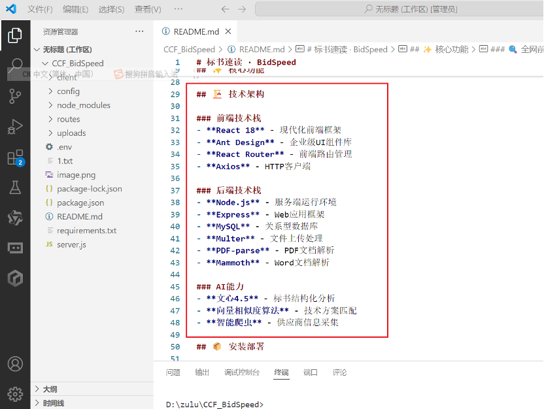544x409 pixels.
Task: Open the package.json file
Action: pyautogui.click(x=92, y=203)
